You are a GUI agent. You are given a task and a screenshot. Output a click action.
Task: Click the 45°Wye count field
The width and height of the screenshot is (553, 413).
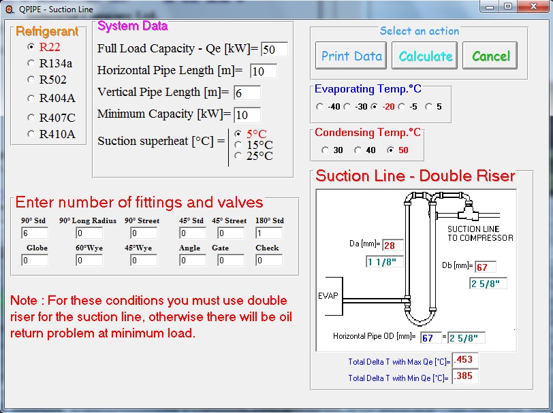pos(144,261)
